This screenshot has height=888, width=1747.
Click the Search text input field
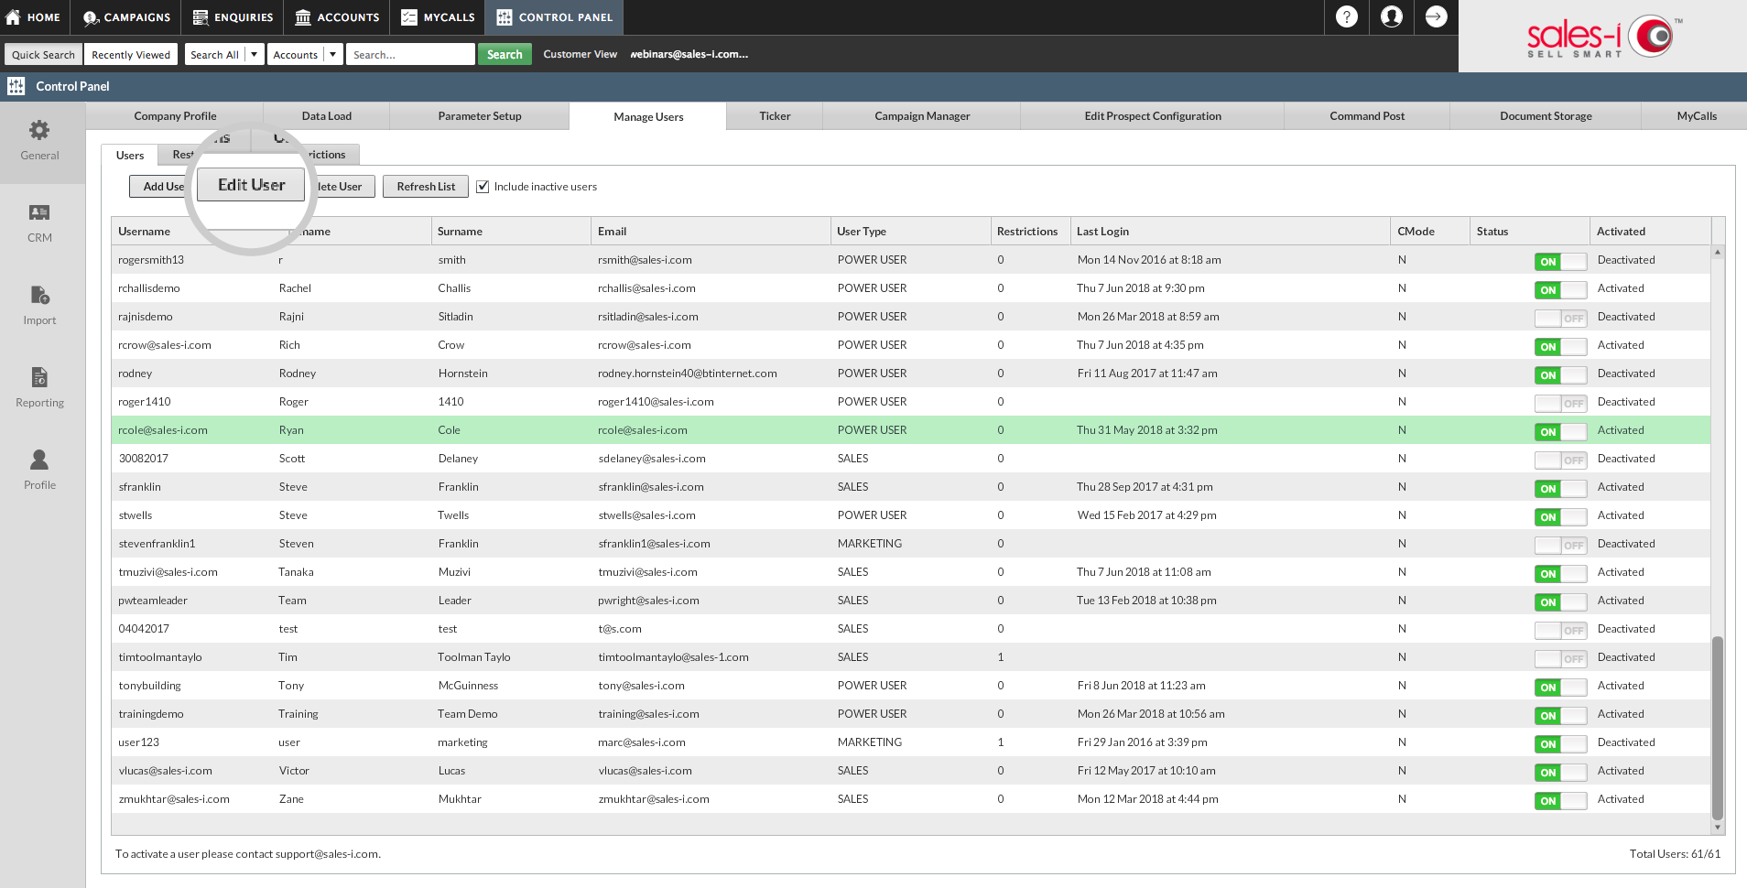point(410,55)
